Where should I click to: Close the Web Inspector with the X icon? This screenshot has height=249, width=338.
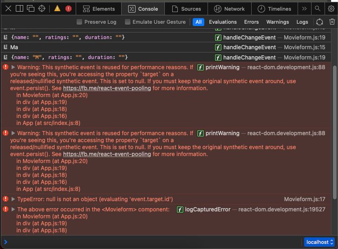tap(8, 9)
